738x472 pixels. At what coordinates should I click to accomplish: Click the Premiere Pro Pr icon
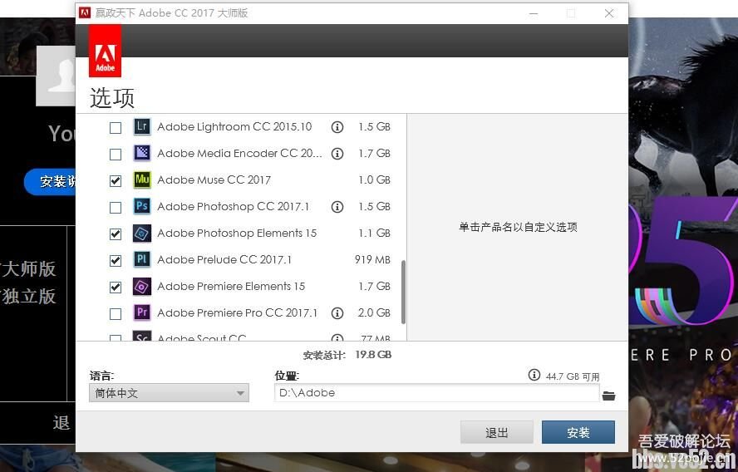[141, 312]
